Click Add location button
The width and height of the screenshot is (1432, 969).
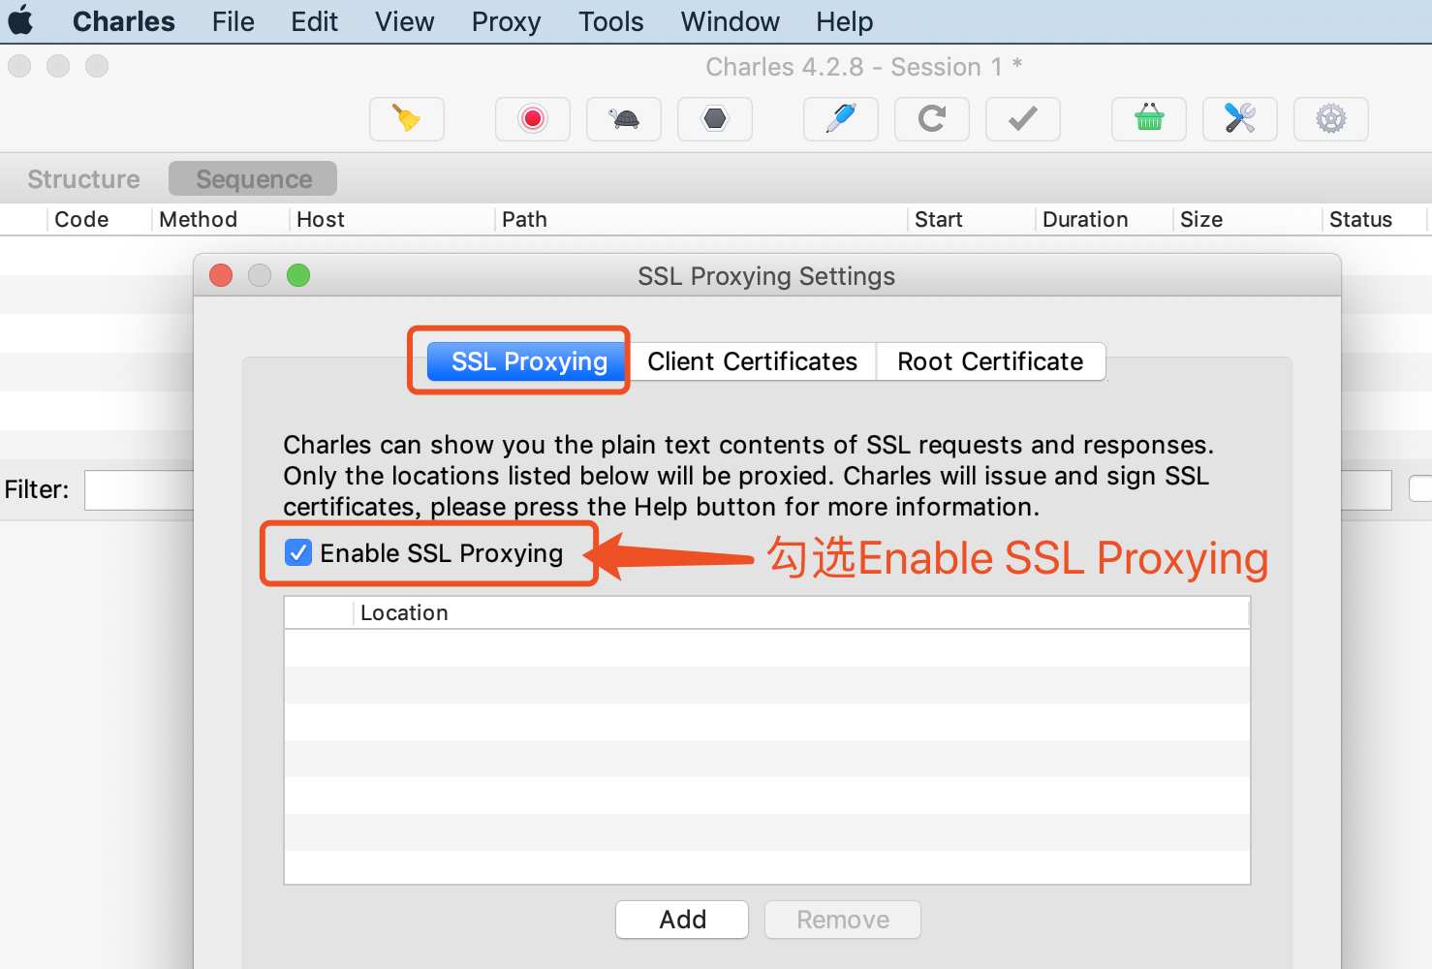(682, 920)
